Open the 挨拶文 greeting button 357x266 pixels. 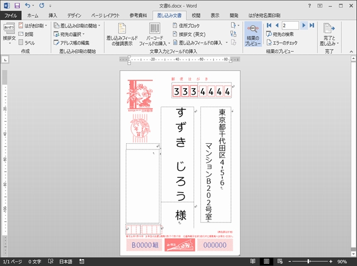coord(9,33)
